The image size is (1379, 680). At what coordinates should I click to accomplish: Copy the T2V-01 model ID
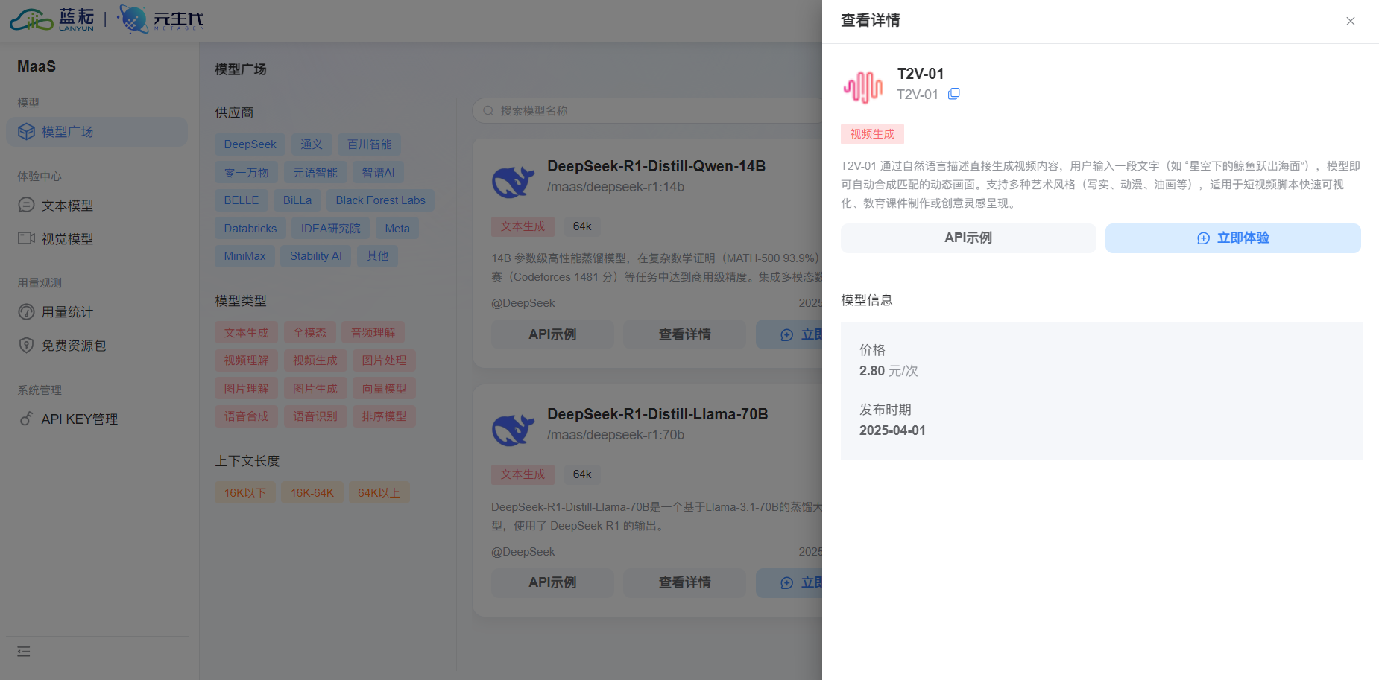click(953, 94)
